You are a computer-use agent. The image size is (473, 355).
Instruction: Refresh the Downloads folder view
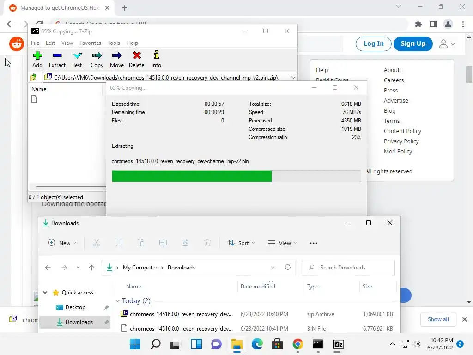288,267
